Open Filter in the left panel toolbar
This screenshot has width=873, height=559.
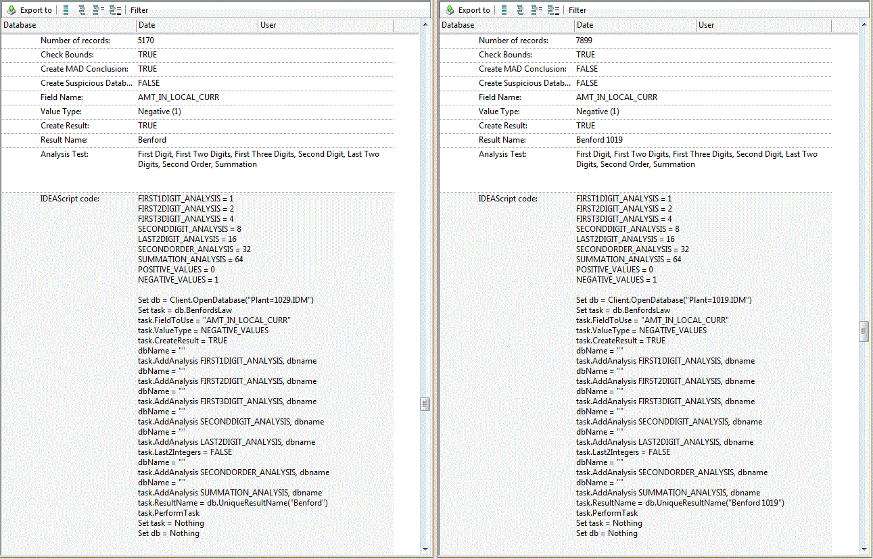tap(139, 9)
